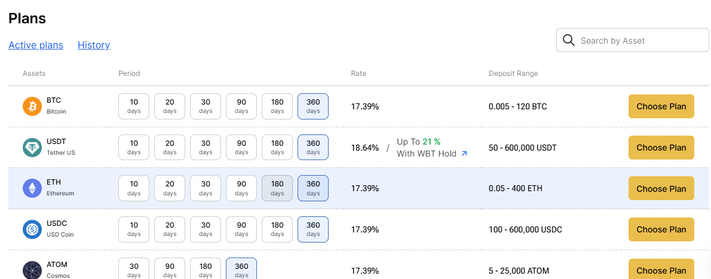The width and height of the screenshot is (711, 279).
Task: Click the Tether USDT coin icon
Action: coord(32,148)
